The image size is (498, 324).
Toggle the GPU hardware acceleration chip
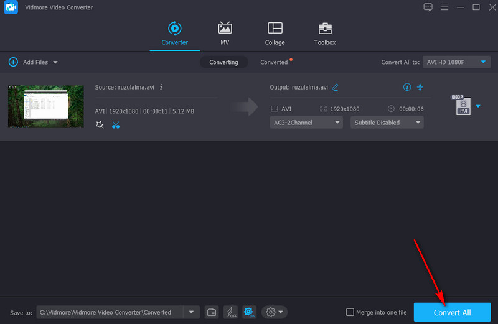click(249, 312)
